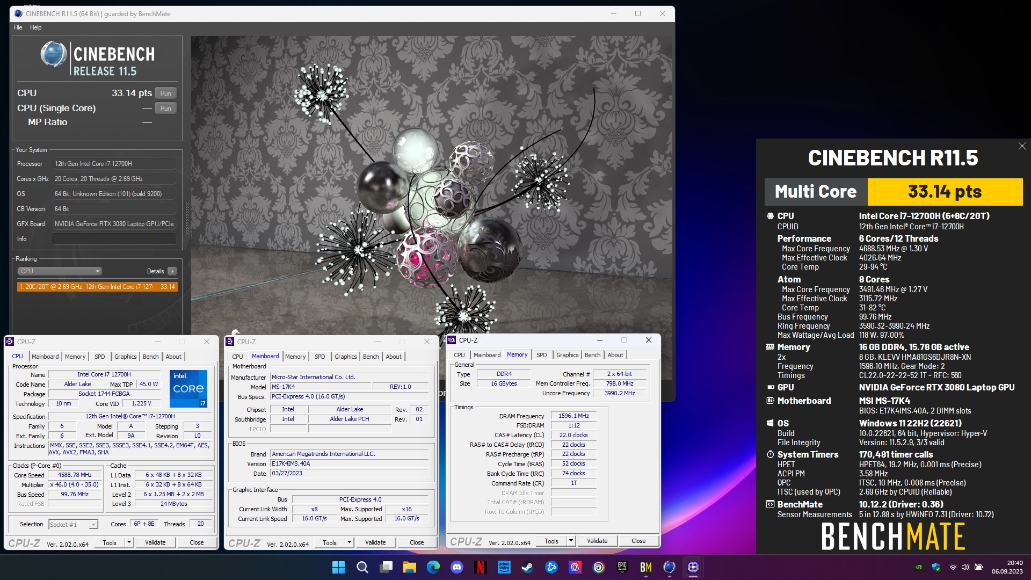The image size is (1031, 580).
Task: Open CPU tab in right CPU-Z Memory window
Action: click(460, 355)
